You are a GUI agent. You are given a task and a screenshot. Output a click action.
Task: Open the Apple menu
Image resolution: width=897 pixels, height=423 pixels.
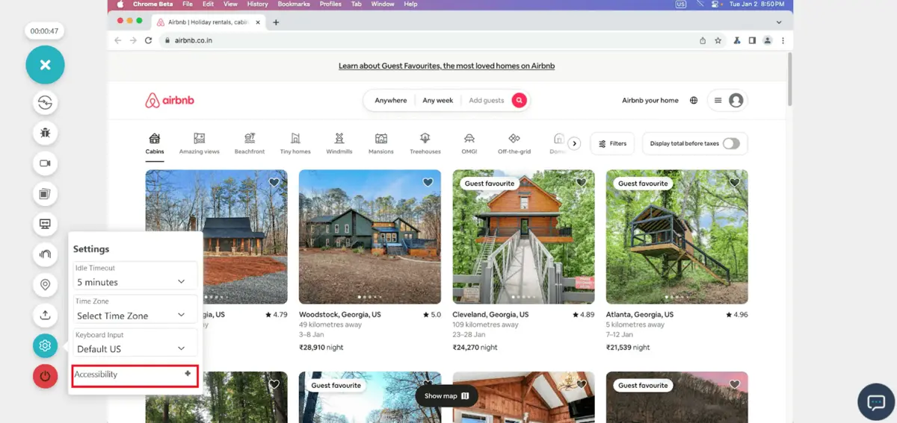[x=120, y=4]
